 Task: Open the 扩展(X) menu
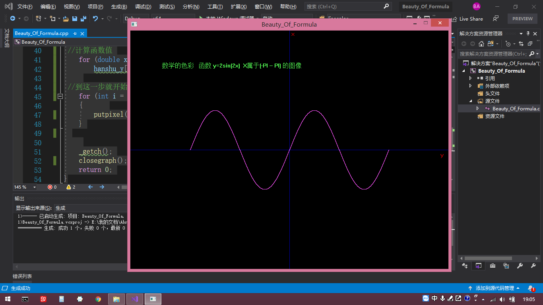239,7
